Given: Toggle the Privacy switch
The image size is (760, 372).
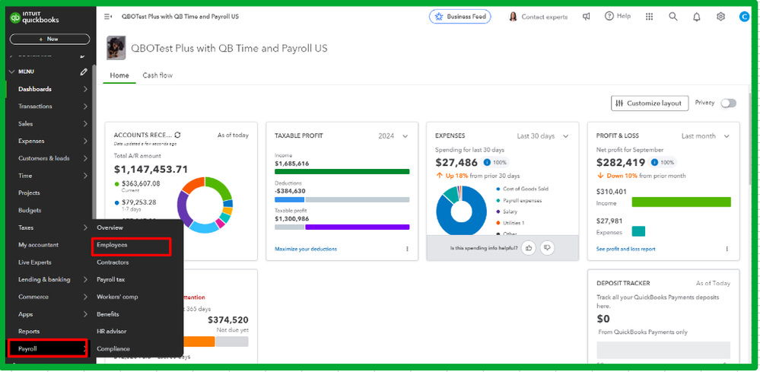Looking at the screenshot, I should pos(728,103).
